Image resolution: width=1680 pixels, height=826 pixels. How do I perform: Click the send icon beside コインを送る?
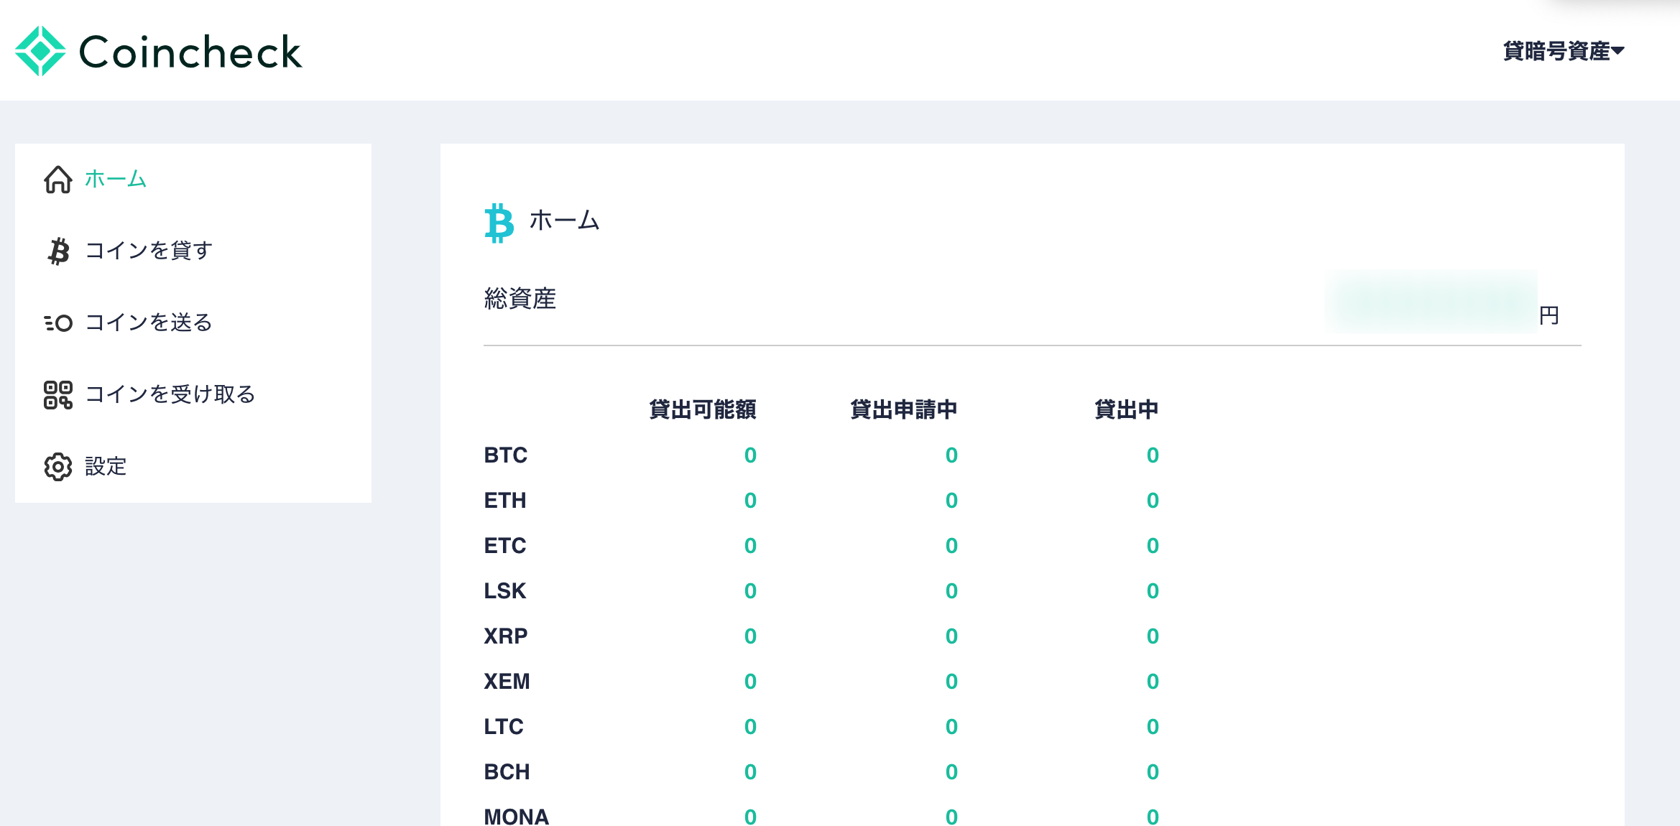tap(58, 323)
